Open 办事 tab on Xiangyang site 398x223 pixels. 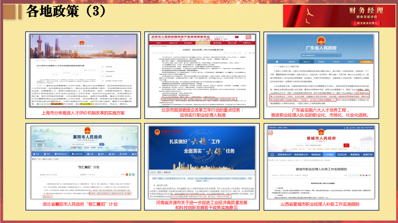[x=90, y=154]
